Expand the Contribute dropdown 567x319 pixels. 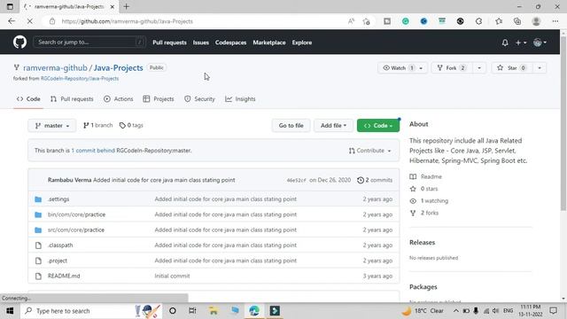[369, 151]
